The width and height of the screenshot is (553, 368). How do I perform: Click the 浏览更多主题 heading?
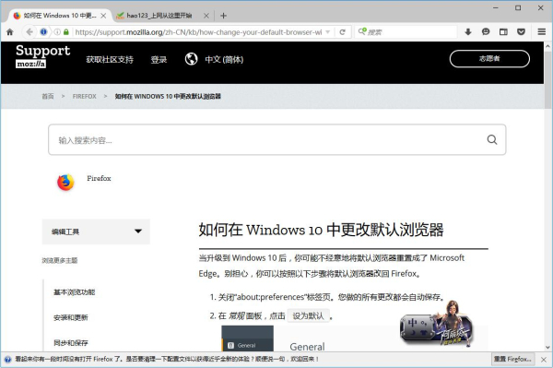click(60, 260)
